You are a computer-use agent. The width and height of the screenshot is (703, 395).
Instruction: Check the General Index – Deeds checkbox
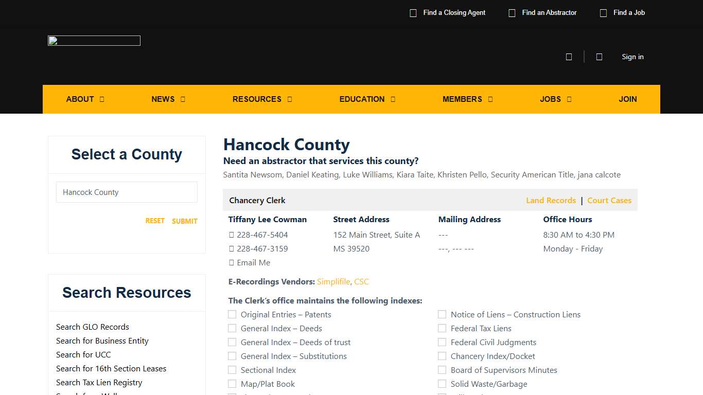tap(232, 328)
